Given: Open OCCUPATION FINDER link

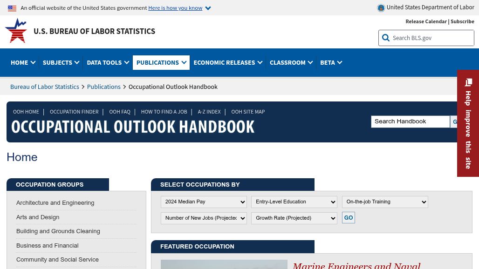Looking at the screenshot, I should coord(74,112).
